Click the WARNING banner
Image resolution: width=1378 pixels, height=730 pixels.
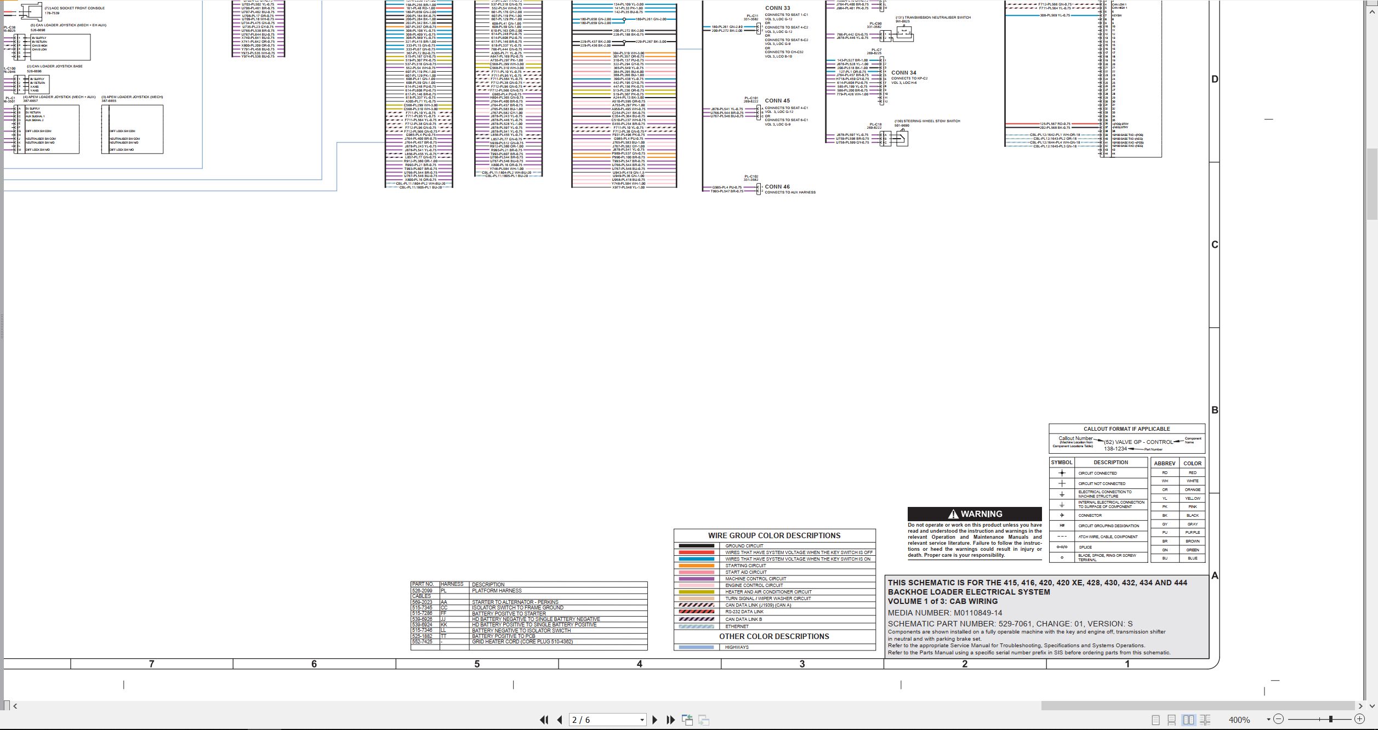click(x=975, y=514)
